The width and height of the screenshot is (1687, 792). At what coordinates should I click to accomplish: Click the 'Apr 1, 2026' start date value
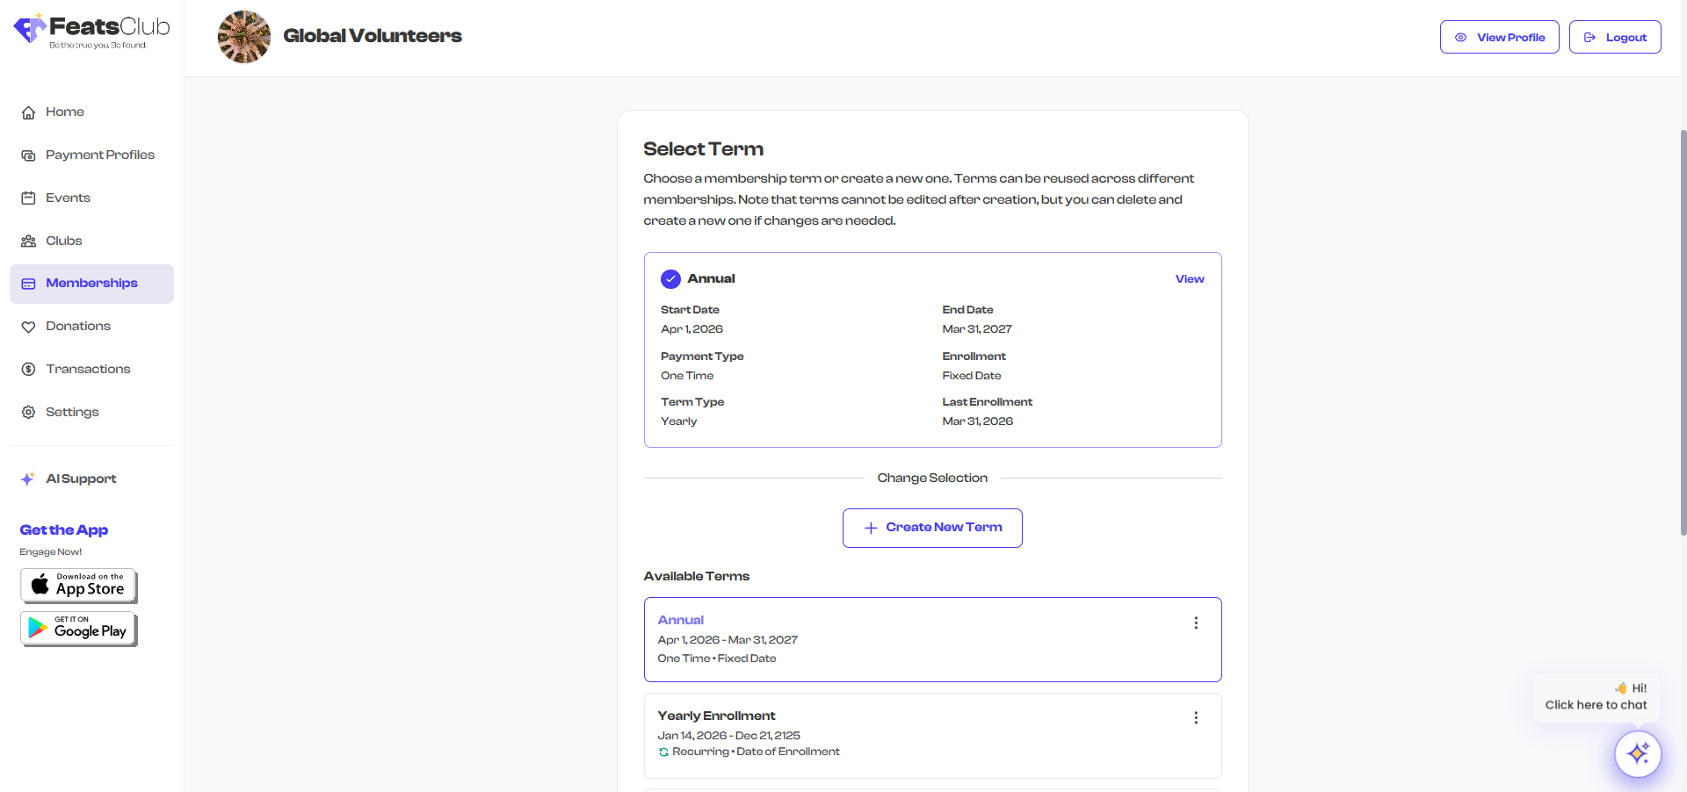[x=691, y=329]
